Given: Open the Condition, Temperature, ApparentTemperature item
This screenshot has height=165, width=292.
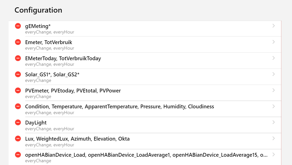Looking at the screenshot, I should [x=119, y=107].
